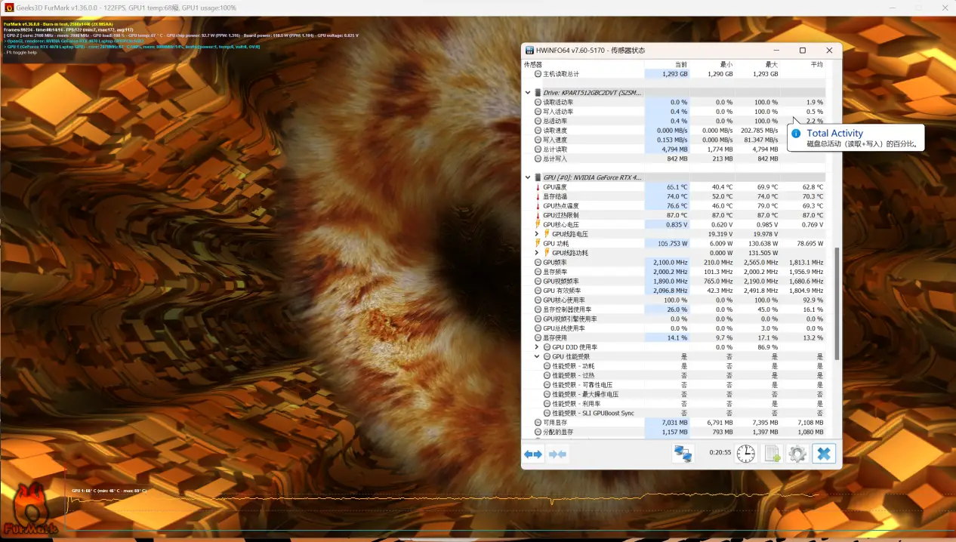This screenshot has height=542, width=956.
Task: Click the drive icon next to KPART512GBC2DVT
Action: tap(538, 92)
